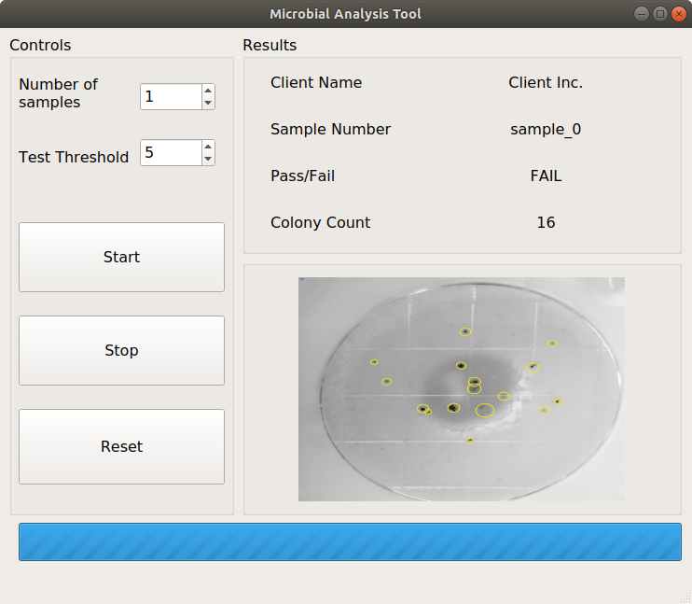Viewport: 692px width, 604px height.
Task: Click the Colony Count value 16
Action: click(546, 222)
